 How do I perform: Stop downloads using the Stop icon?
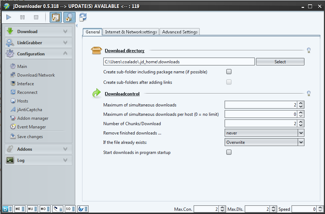35,17
